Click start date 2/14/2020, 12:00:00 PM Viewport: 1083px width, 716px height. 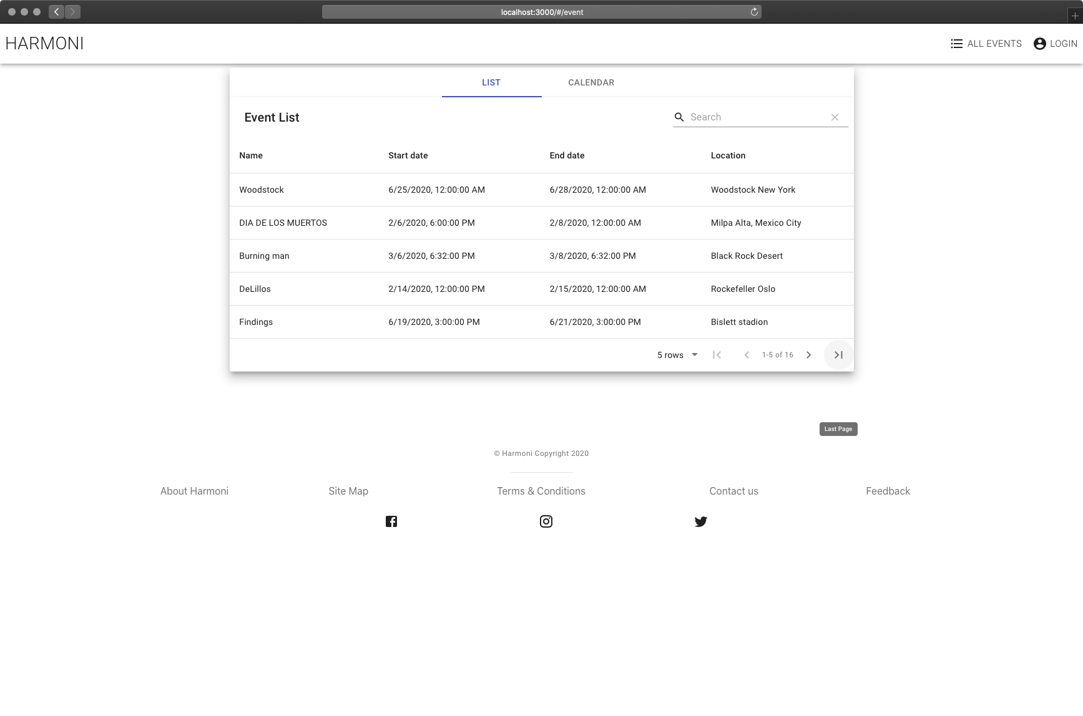tap(436, 289)
